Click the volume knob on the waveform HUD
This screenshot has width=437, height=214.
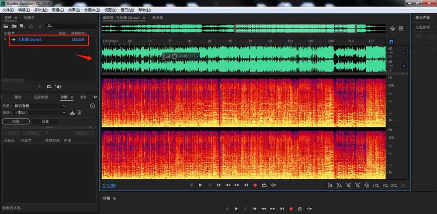point(174,56)
